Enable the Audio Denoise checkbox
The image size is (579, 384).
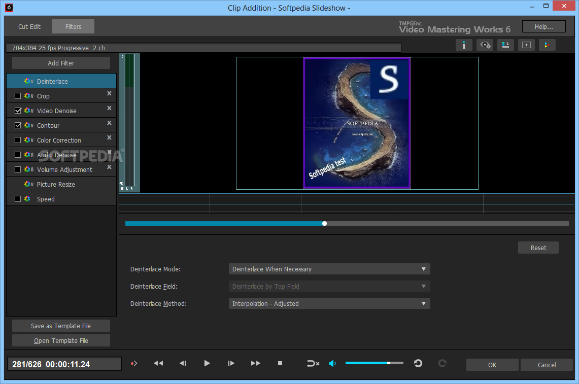pyautogui.click(x=18, y=155)
